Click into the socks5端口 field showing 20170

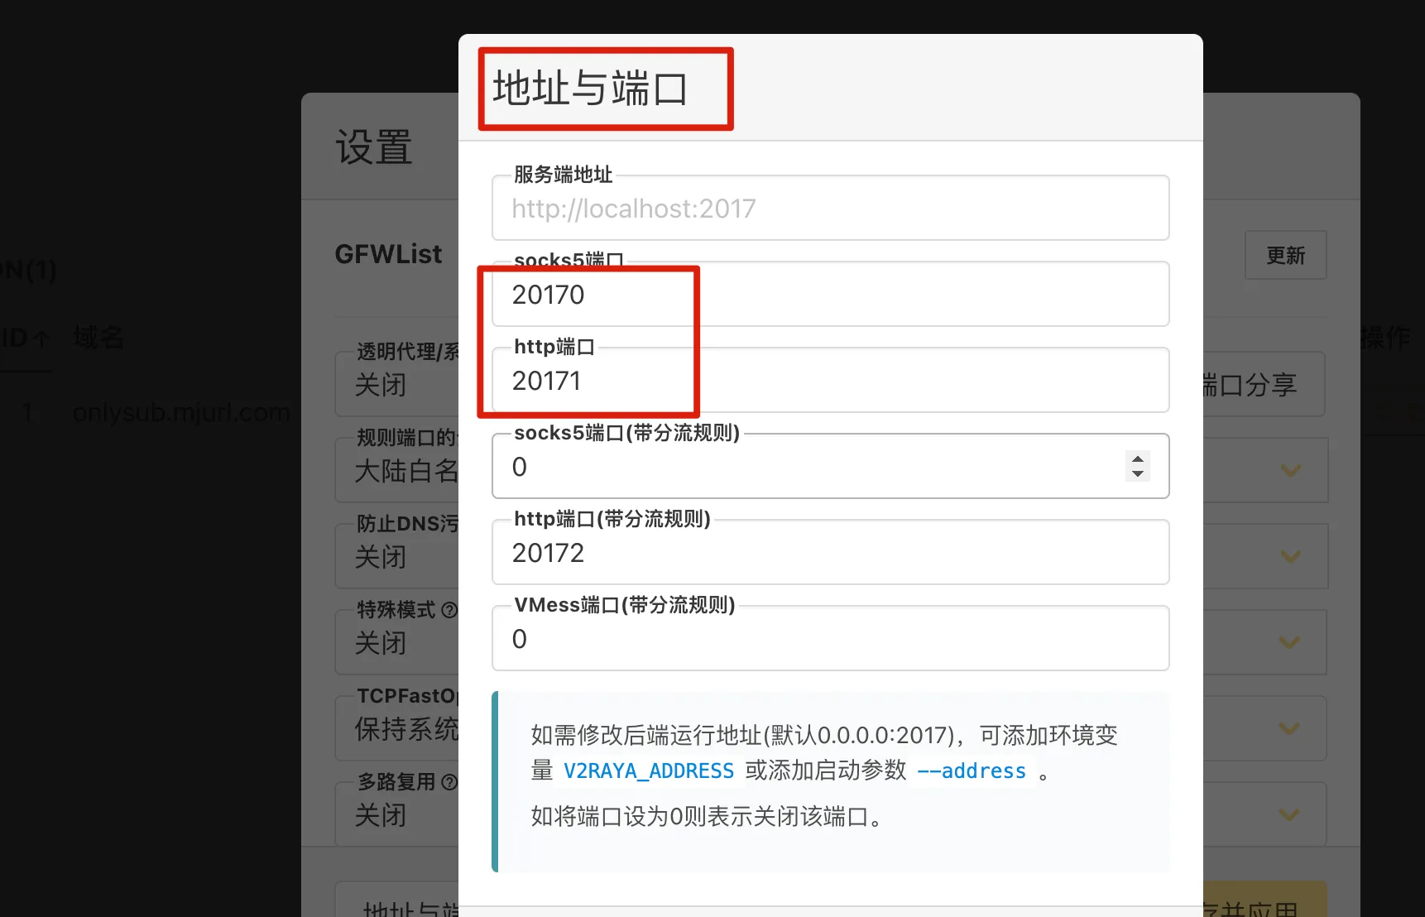click(x=829, y=295)
